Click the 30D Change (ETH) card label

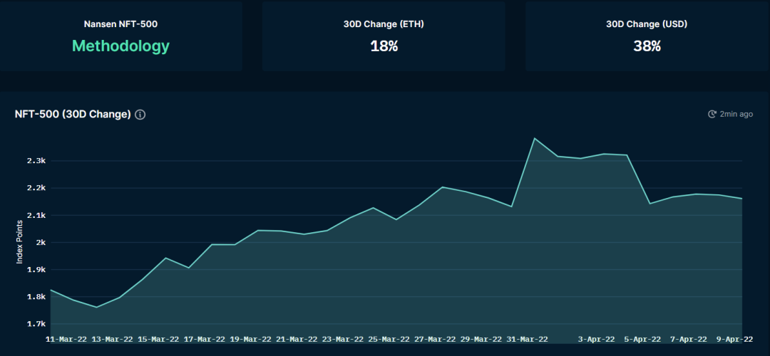pyautogui.click(x=384, y=24)
